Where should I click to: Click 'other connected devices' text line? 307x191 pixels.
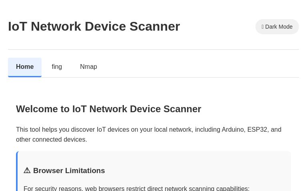click(x=51, y=140)
